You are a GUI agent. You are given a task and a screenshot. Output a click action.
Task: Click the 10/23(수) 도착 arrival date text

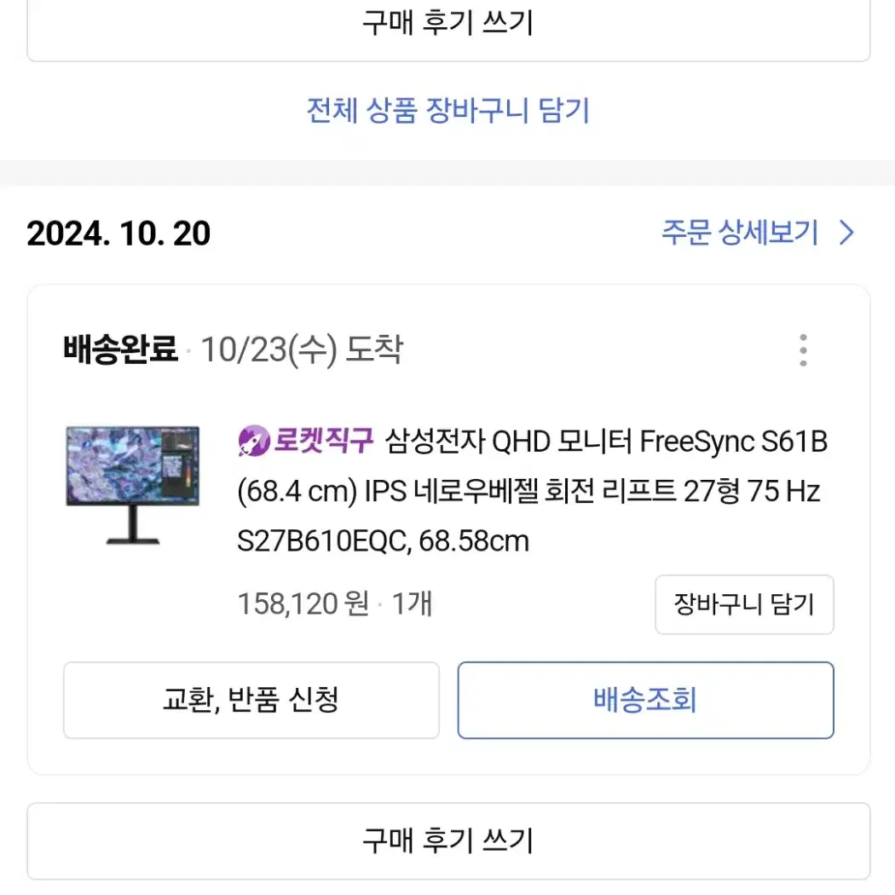302,349
